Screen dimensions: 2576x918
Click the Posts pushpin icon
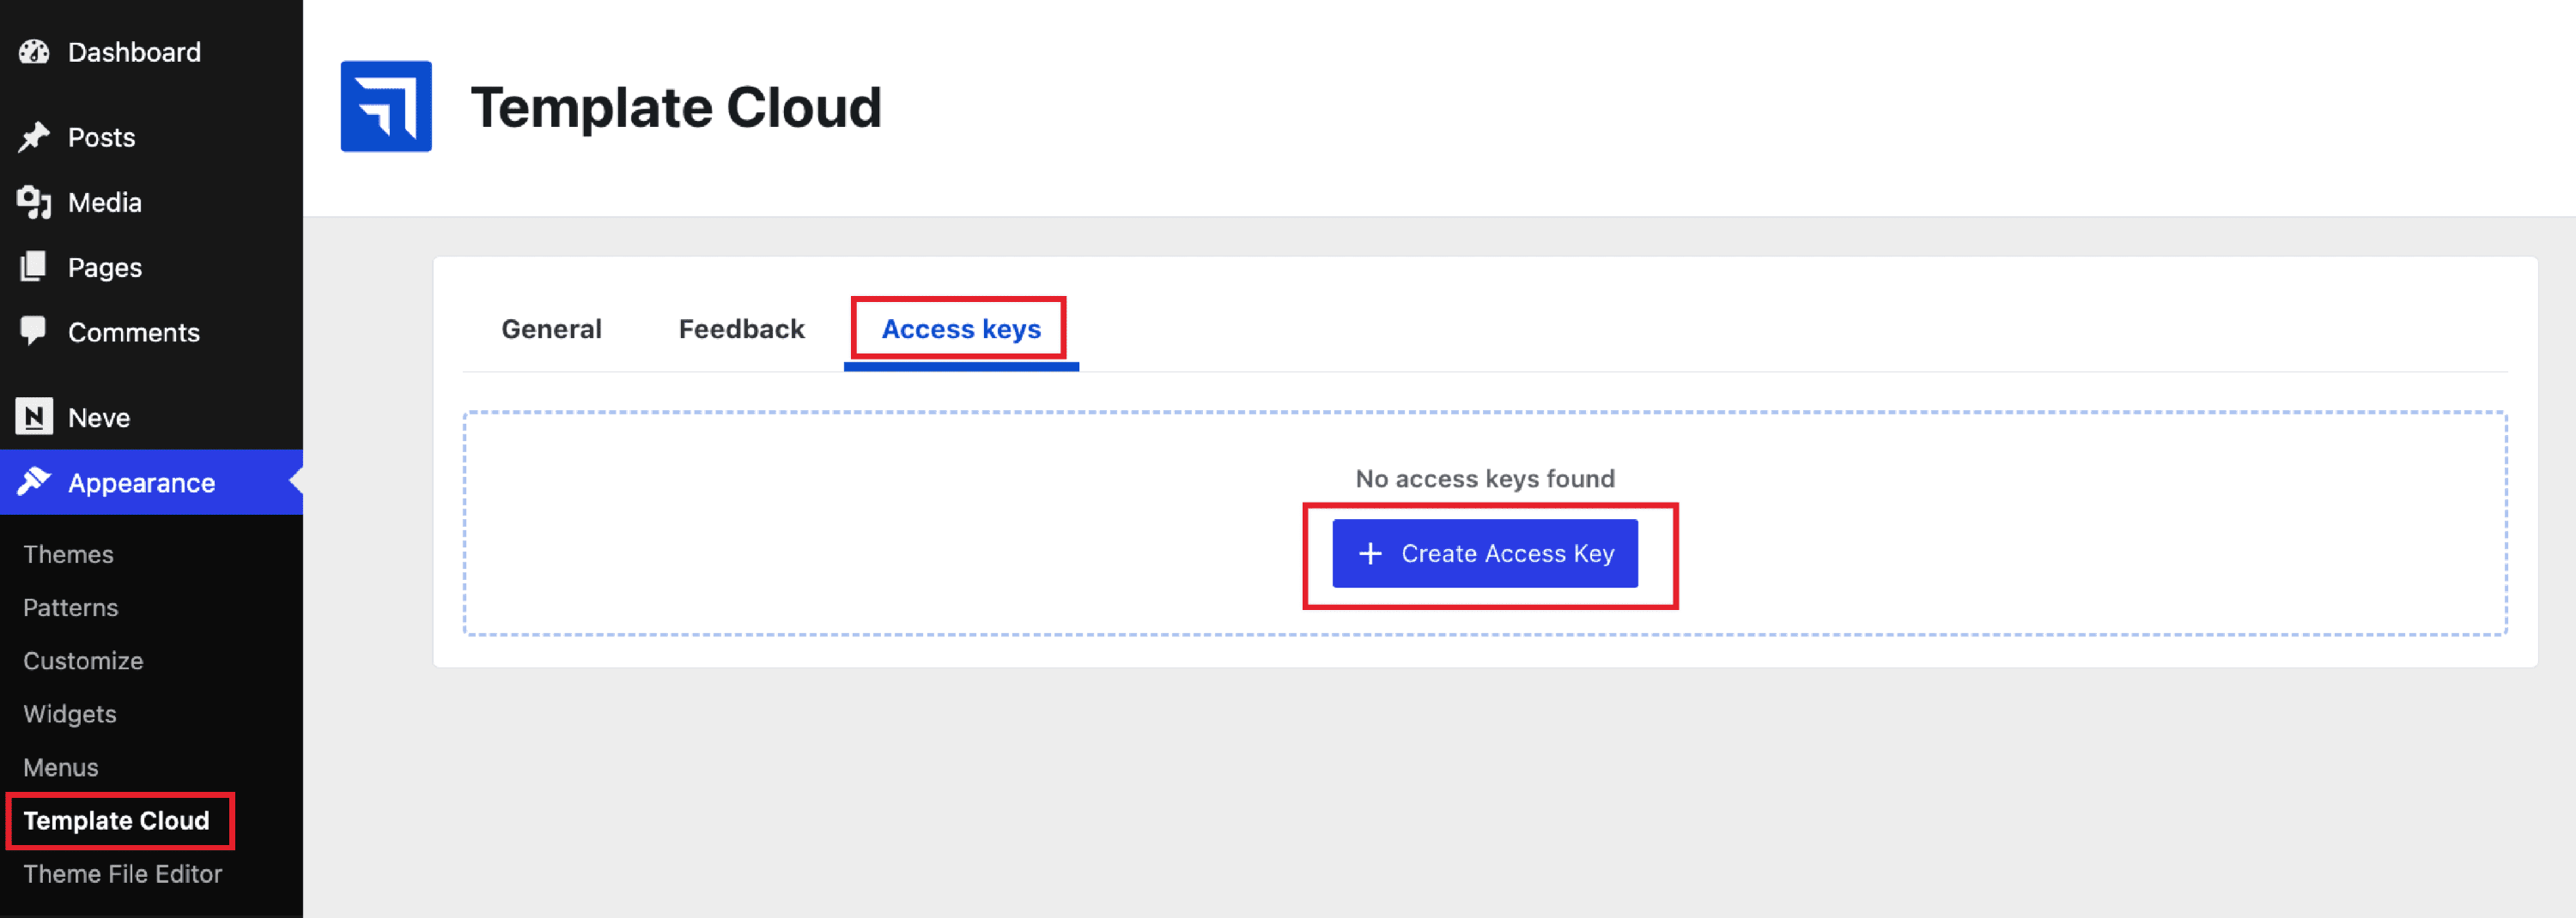coord(34,137)
